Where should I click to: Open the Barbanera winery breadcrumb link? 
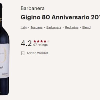(x=54, y=27)
